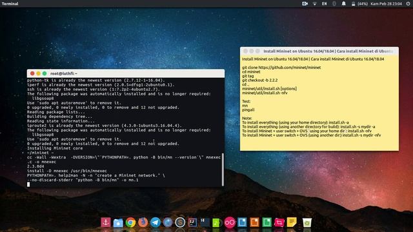Click the 'PYTHONPATH=. help2man' terminal line
This screenshot has height=232, width=413.
pos(96,175)
